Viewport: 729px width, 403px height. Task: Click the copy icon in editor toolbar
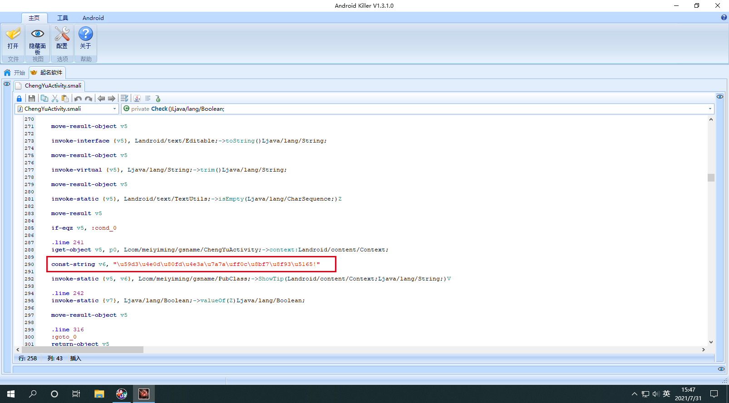tap(44, 98)
